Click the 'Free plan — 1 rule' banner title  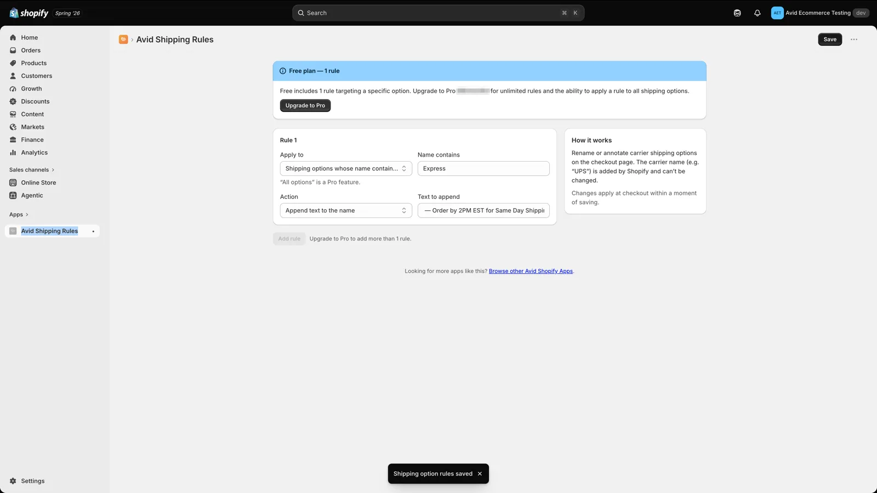click(314, 71)
